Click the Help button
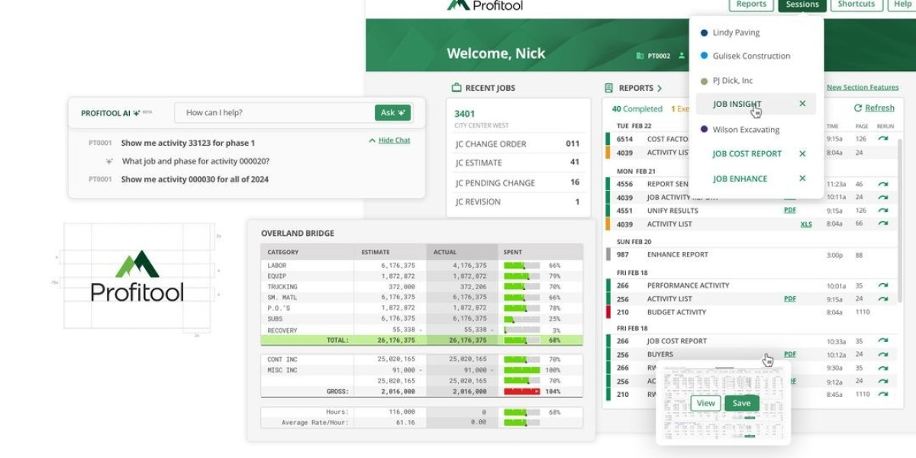 (902, 5)
